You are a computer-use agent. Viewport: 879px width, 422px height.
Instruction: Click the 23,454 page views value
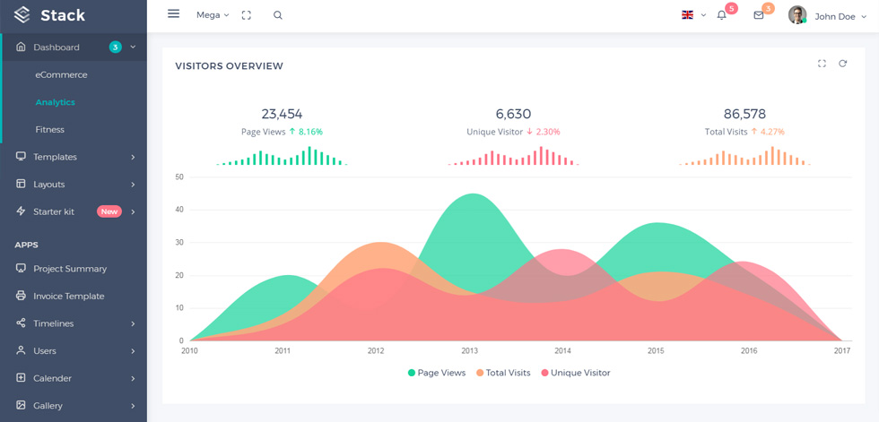coord(282,114)
